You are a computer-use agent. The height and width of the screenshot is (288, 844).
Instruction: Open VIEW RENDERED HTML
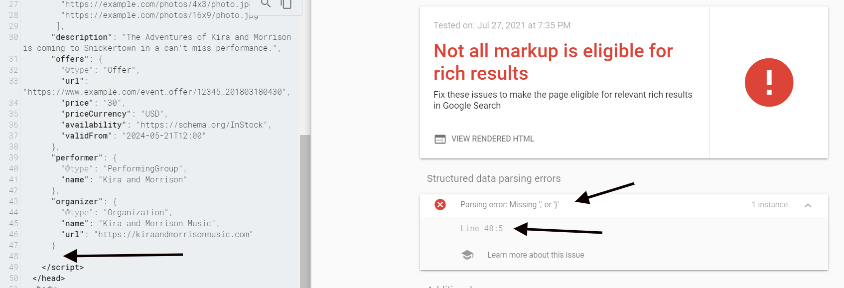pos(492,139)
